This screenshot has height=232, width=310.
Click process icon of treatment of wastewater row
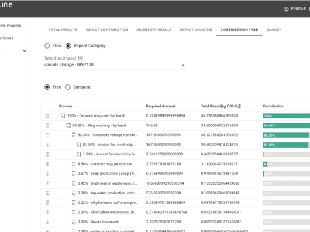tap(74, 183)
